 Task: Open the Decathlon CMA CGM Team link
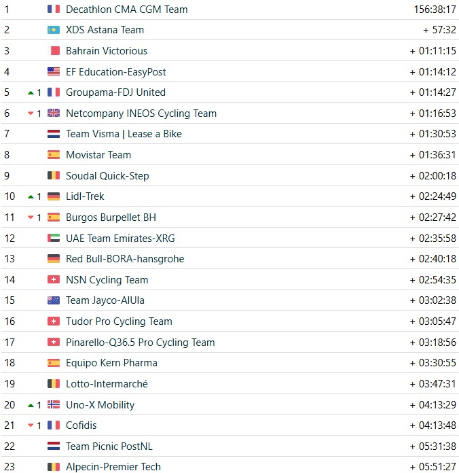(x=127, y=10)
